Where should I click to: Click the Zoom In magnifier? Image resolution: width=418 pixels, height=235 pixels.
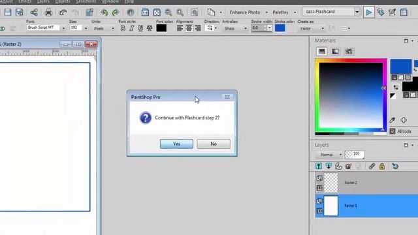coord(180,12)
